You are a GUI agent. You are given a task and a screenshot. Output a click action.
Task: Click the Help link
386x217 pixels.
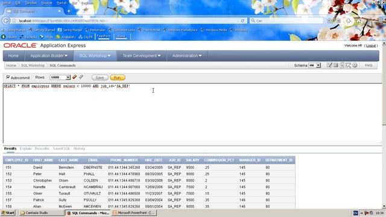(x=369, y=65)
